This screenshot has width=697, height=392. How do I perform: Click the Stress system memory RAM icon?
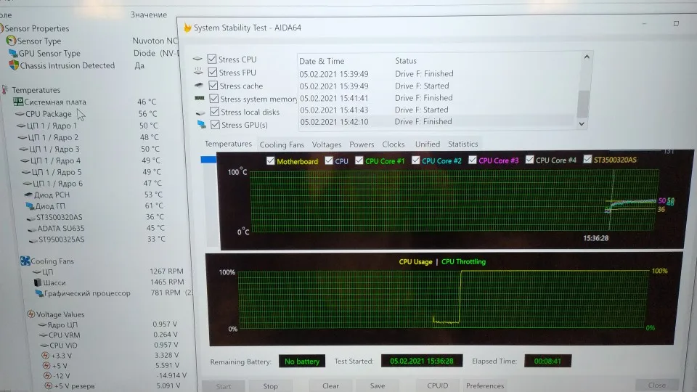click(200, 98)
